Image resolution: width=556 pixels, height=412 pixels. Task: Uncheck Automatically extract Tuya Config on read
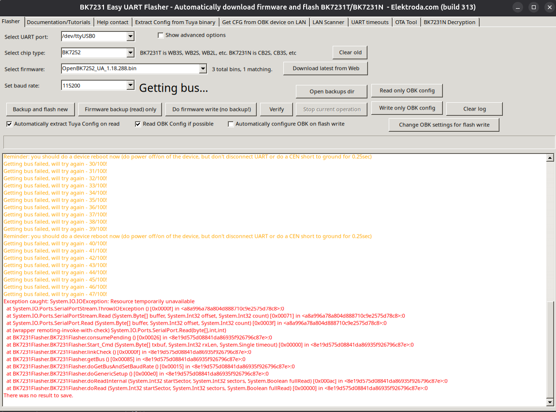(9, 124)
